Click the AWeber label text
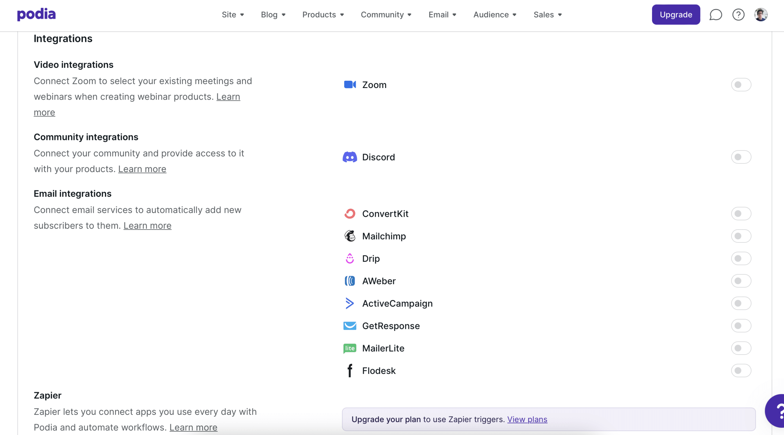The height and width of the screenshot is (435, 784). pyautogui.click(x=379, y=281)
